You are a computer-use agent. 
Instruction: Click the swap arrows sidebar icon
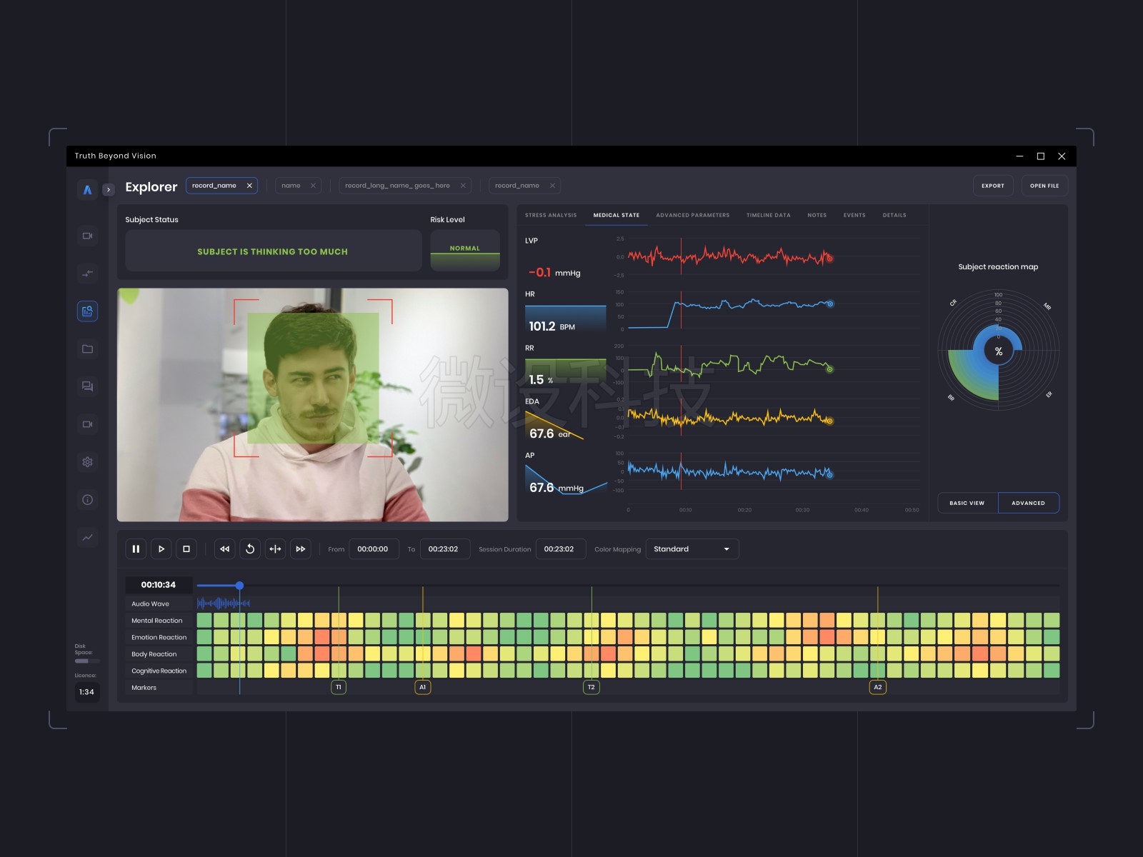tap(87, 274)
